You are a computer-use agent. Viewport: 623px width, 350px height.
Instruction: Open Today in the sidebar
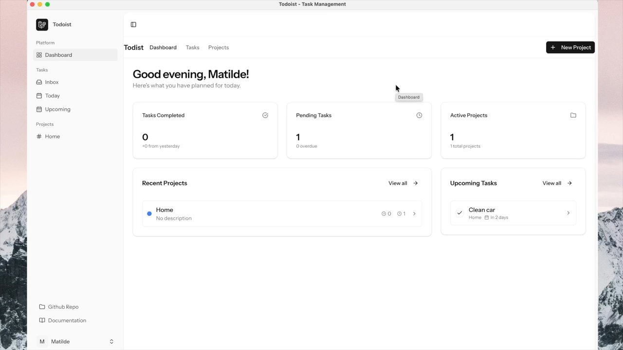pos(75,96)
